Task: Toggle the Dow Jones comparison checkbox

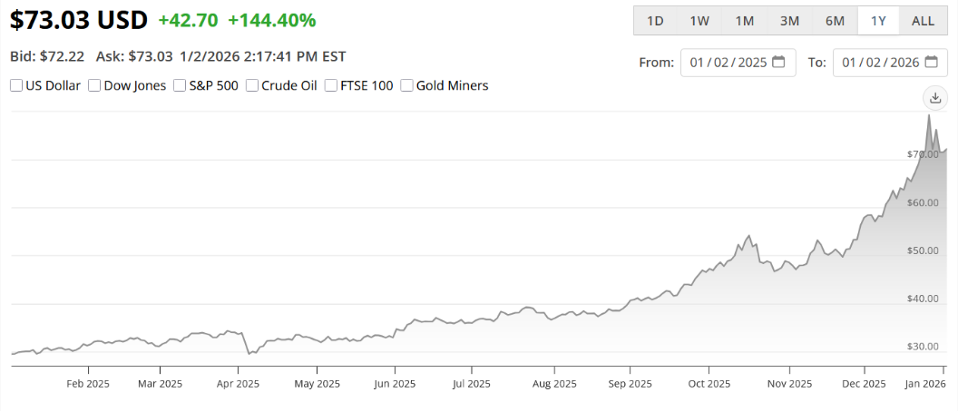Action: (94, 86)
